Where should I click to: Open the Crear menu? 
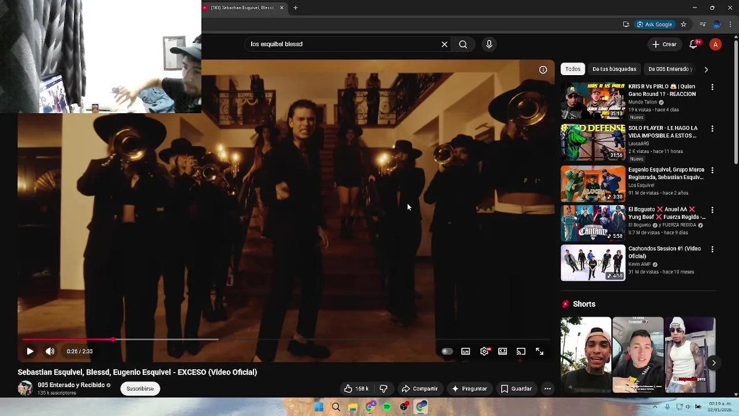click(x=664, y=44)
